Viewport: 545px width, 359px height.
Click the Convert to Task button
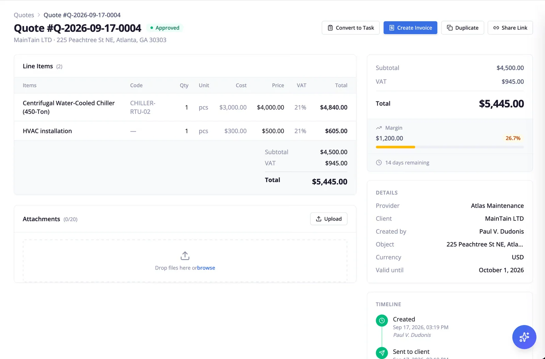point(351,28)
